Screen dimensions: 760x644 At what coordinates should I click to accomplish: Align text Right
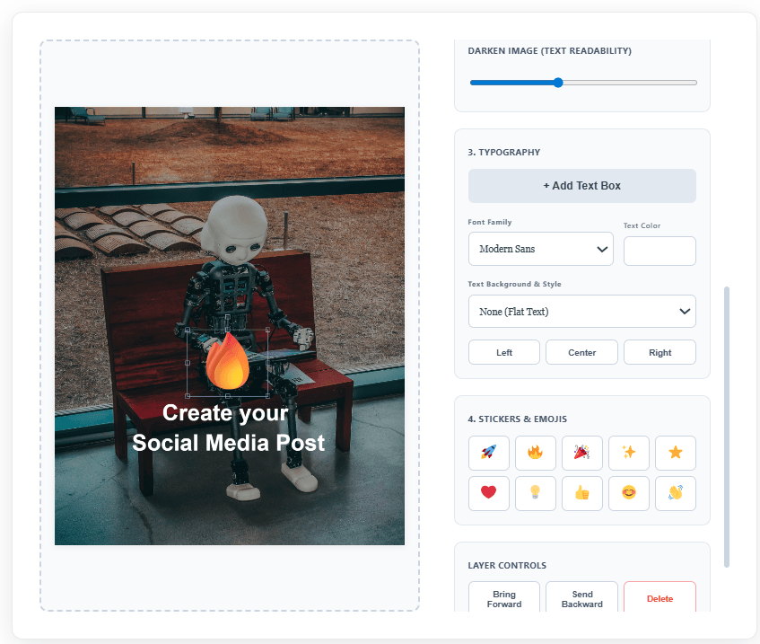click(660, 352)
